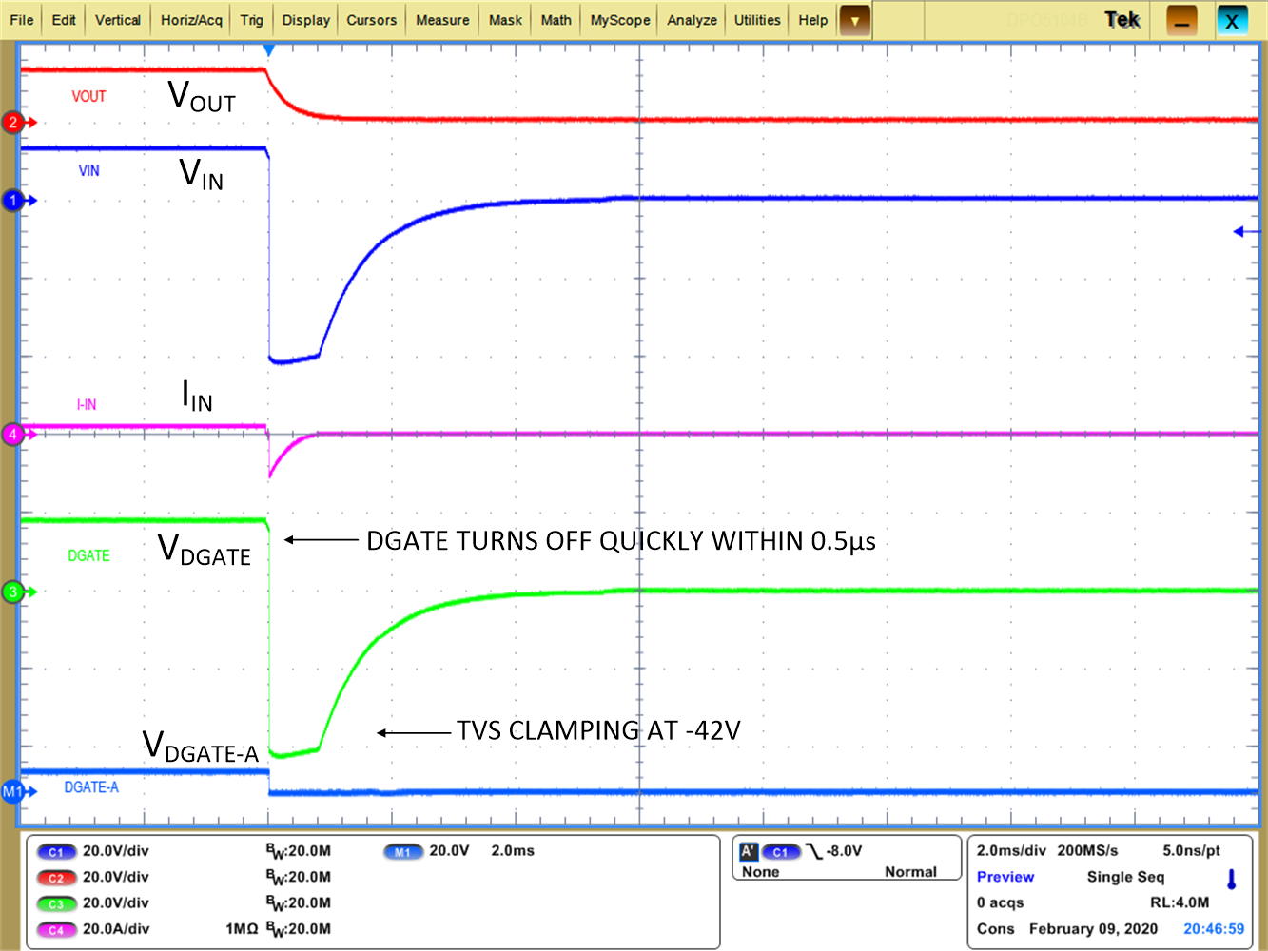Open the Utilities menu
This screenshot has width=1268, height=951.
[756, 19]
